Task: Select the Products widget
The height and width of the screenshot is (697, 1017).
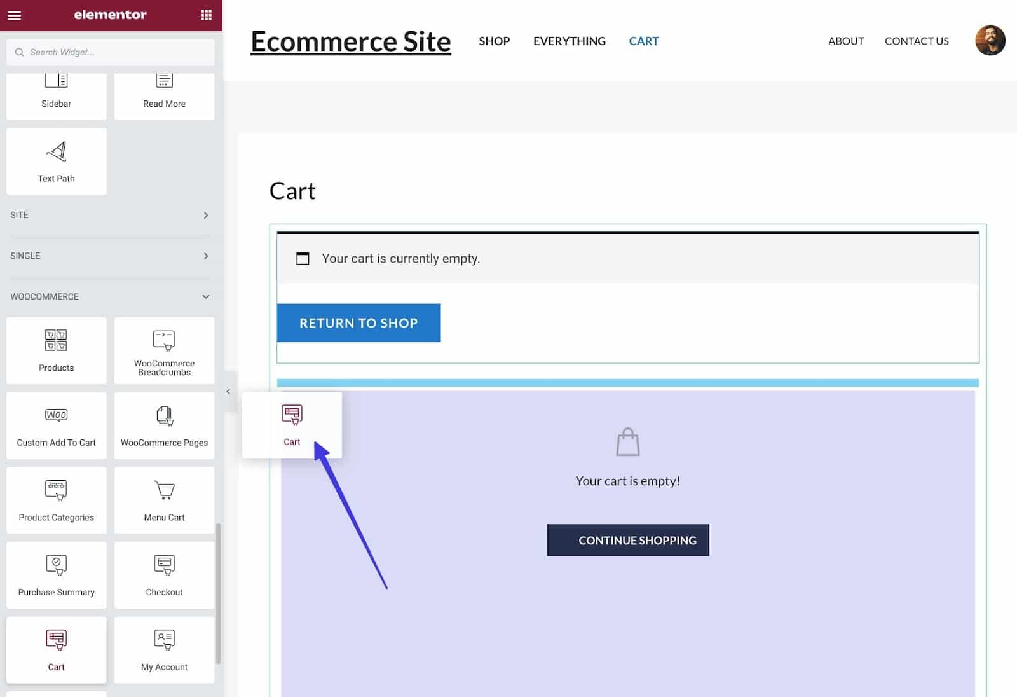Action: (x=56, y=350)
